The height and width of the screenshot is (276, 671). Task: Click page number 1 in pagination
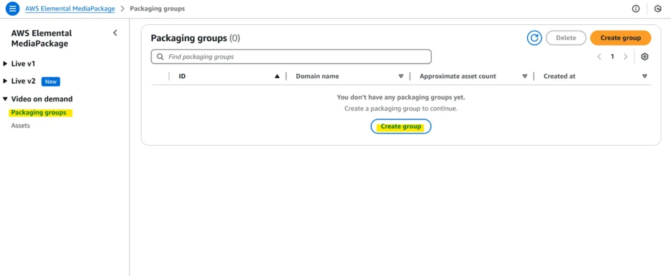[x=613, y=56]
